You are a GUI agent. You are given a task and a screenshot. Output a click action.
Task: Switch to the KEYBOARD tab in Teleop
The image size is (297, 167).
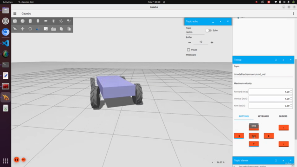tap(263, 116)
